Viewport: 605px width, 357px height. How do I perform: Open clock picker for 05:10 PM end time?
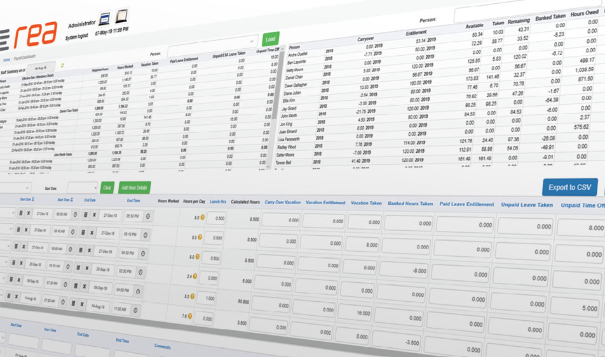[146, 235]
